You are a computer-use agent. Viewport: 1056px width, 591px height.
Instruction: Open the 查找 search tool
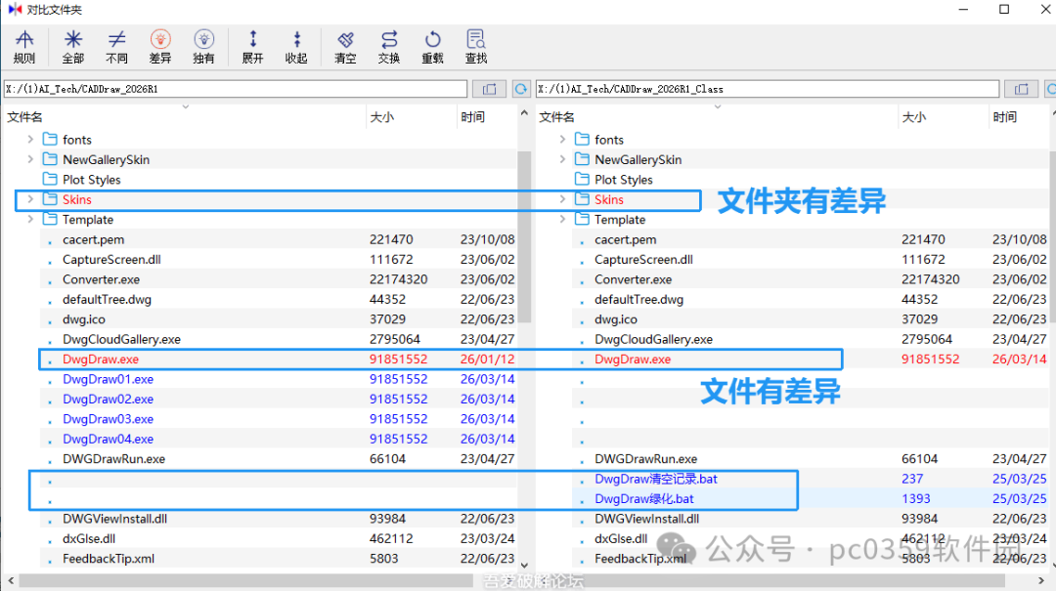tap(476, 46)
